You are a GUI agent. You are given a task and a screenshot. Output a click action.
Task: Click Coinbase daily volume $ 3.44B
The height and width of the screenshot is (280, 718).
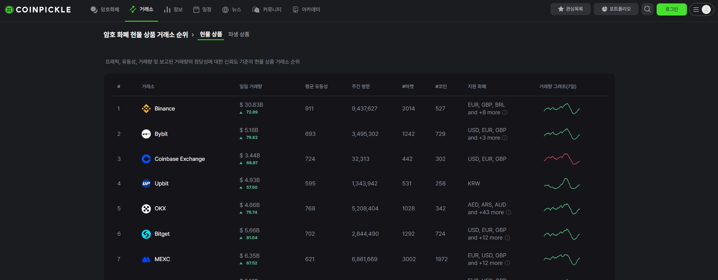(x=250, y=156)
